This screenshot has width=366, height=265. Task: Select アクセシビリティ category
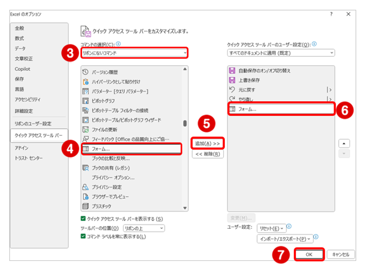pos(39,99)
